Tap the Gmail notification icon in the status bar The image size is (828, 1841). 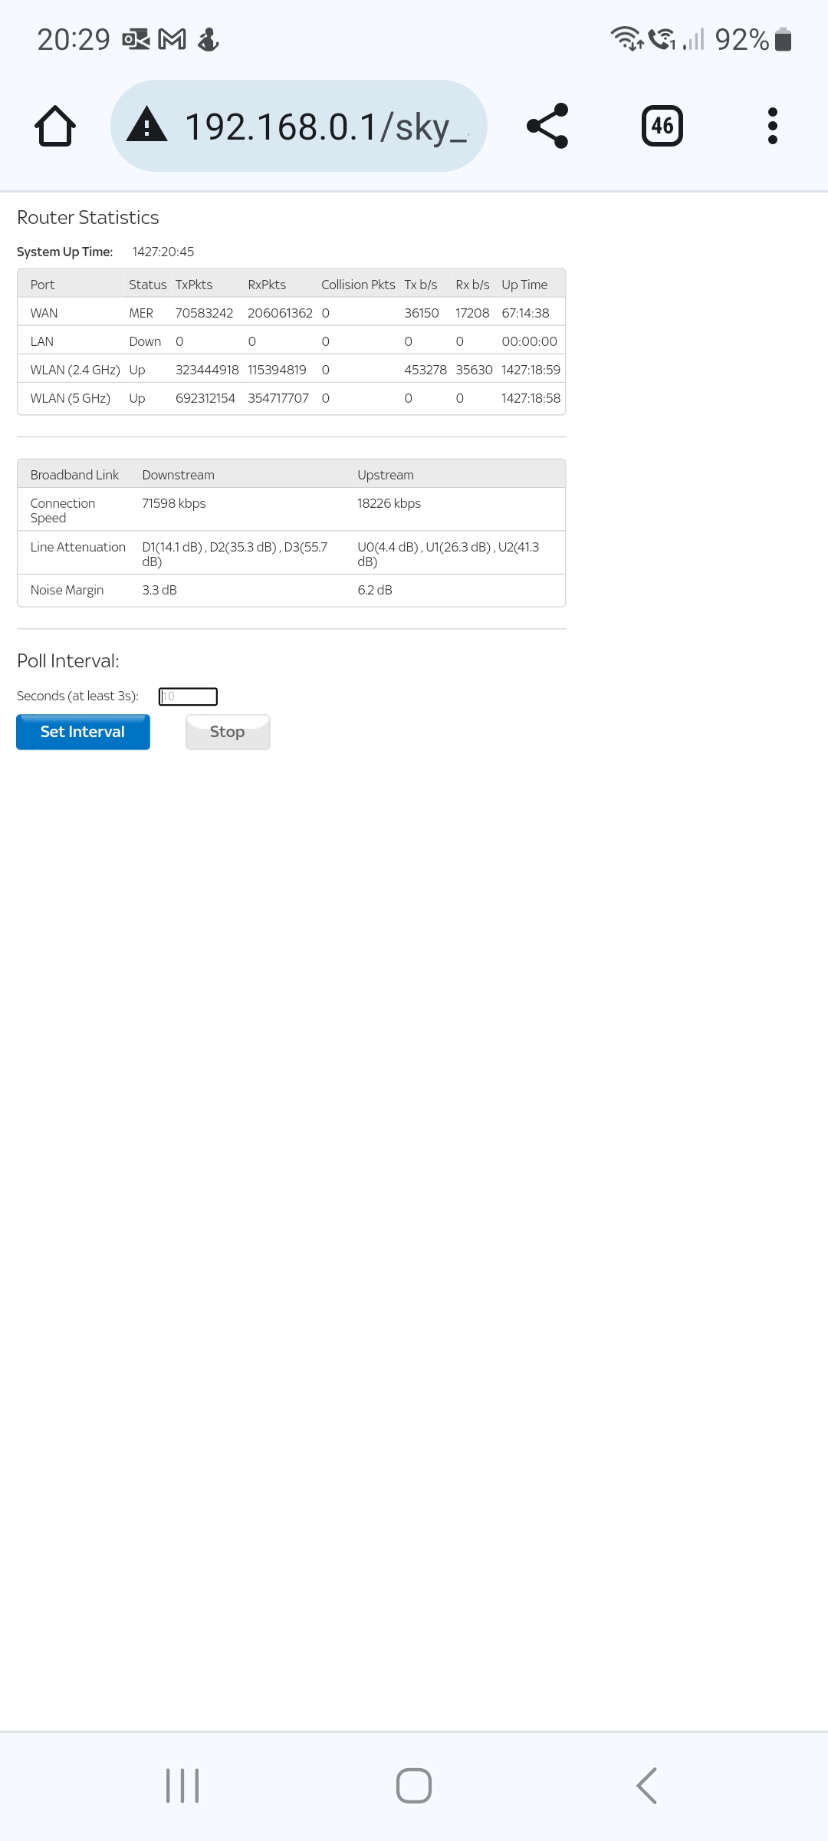click(x=172, y=39)
